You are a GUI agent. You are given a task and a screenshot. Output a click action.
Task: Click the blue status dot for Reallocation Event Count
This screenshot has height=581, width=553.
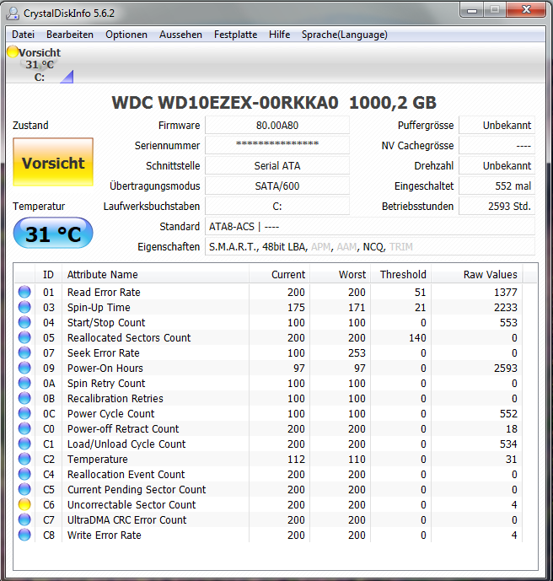(x=24, y=474)
